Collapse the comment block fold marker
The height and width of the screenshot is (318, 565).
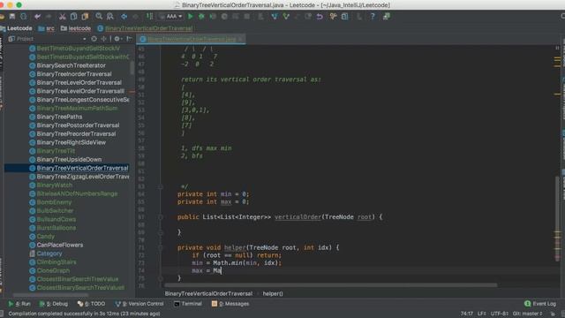pos(161,186)
